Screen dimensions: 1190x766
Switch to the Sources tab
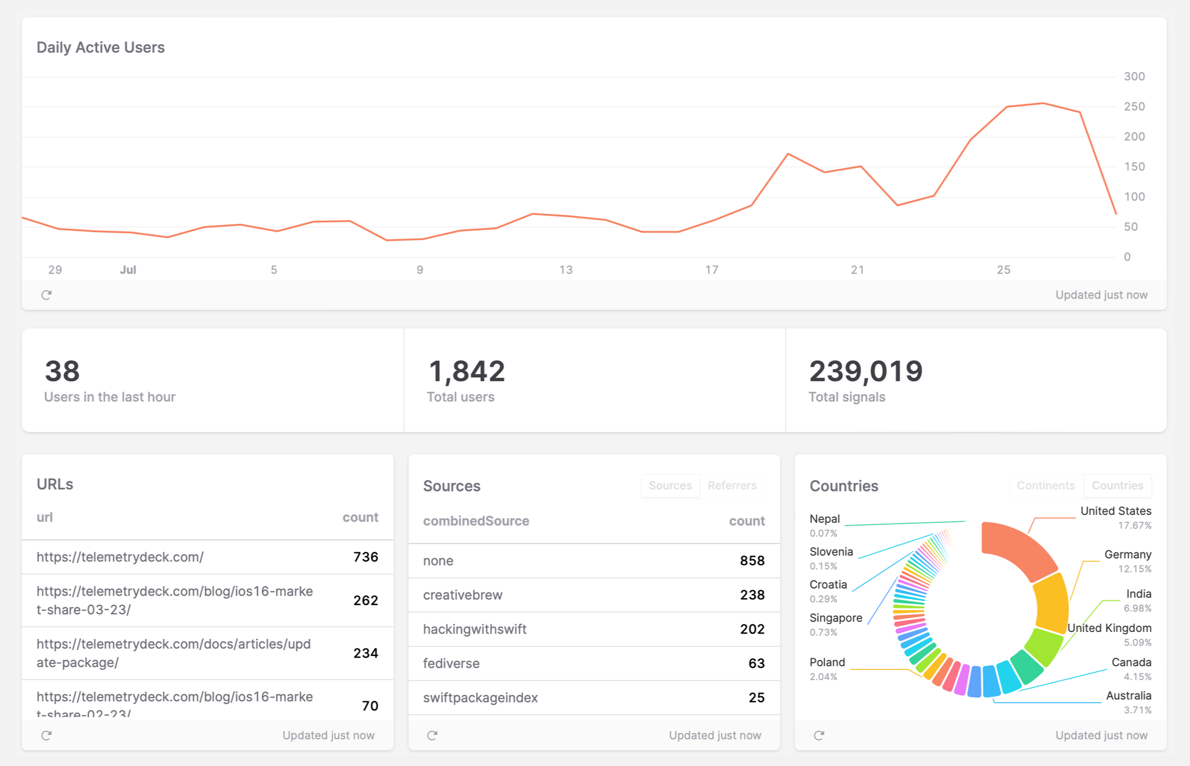click(670, 486)
